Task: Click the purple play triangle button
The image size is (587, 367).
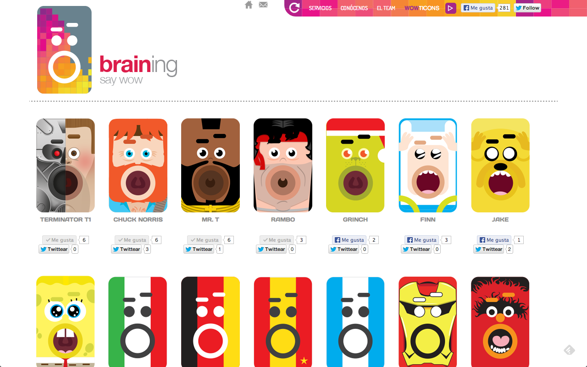Action: point(450,8)
